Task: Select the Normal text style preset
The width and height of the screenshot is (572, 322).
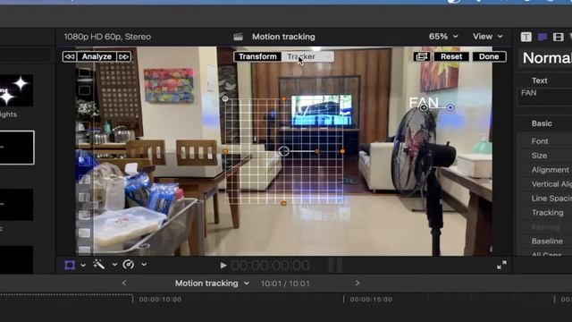Action: [x=547, y=57]
